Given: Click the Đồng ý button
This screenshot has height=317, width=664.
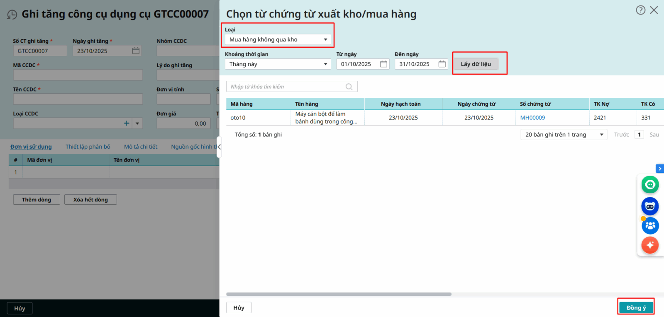Looking at the screenshot, I should pos(636,307).
